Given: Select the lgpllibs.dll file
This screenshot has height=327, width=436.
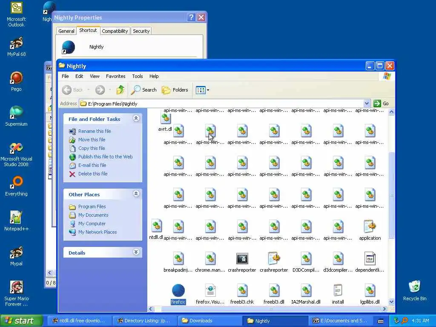Looking at the screenshot, I should click(370, 290).
